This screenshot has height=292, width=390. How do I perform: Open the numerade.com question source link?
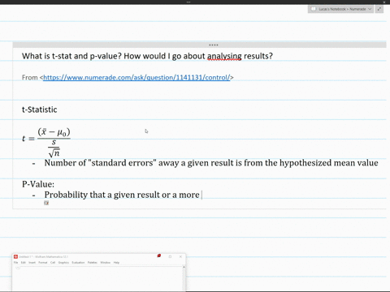(x=136, y=78)
